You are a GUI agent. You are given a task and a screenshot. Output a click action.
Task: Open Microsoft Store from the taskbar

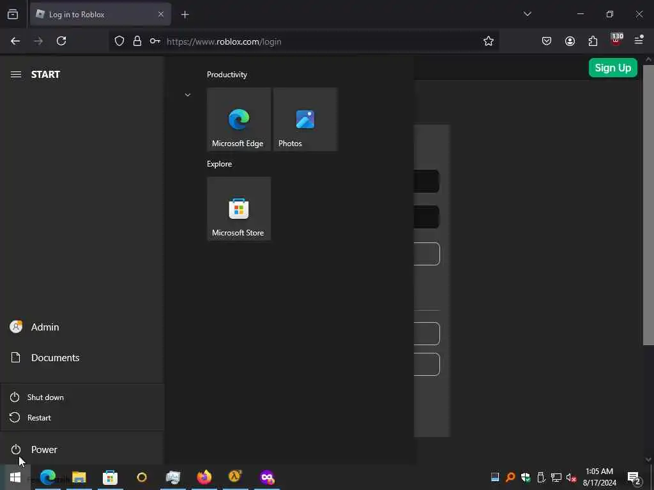click(x=110, y=477)
